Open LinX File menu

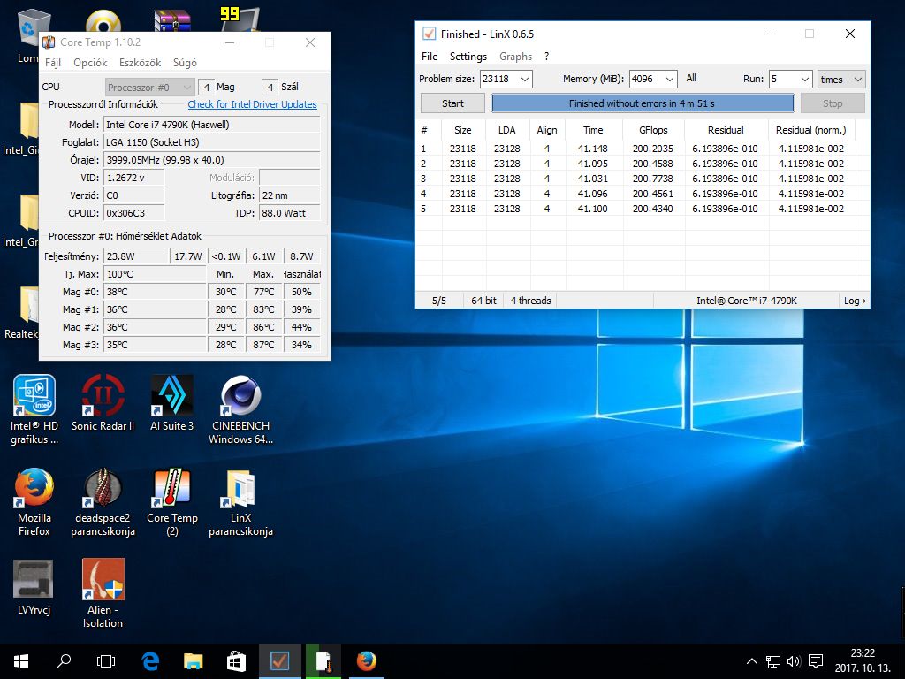pos(430,56)
